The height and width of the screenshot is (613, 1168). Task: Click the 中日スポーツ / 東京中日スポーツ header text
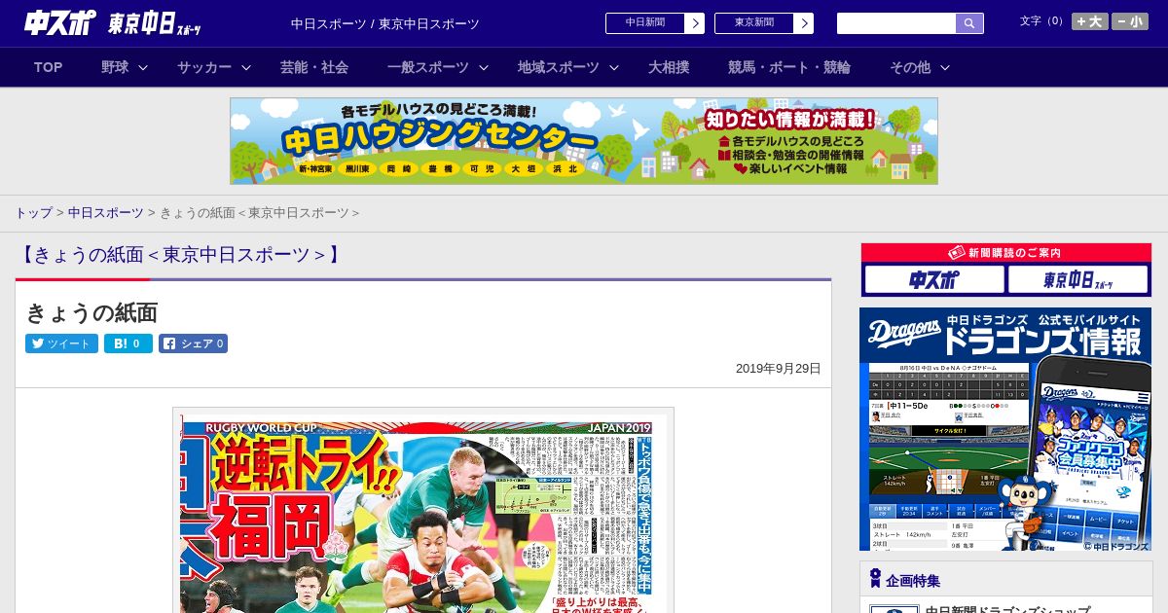(x=385, y=23)
